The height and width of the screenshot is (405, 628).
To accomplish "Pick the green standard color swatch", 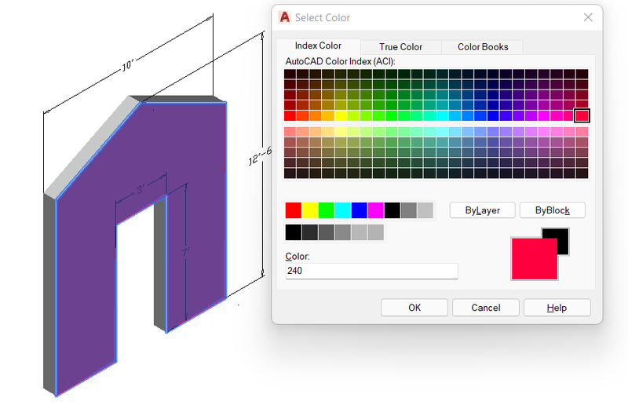I will [x=326, y=210].
